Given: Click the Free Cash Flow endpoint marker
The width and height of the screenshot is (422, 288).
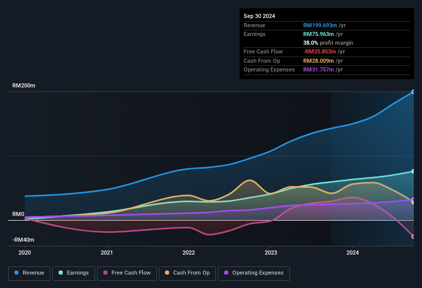Looking at the screenshot, I should [413, 237].
